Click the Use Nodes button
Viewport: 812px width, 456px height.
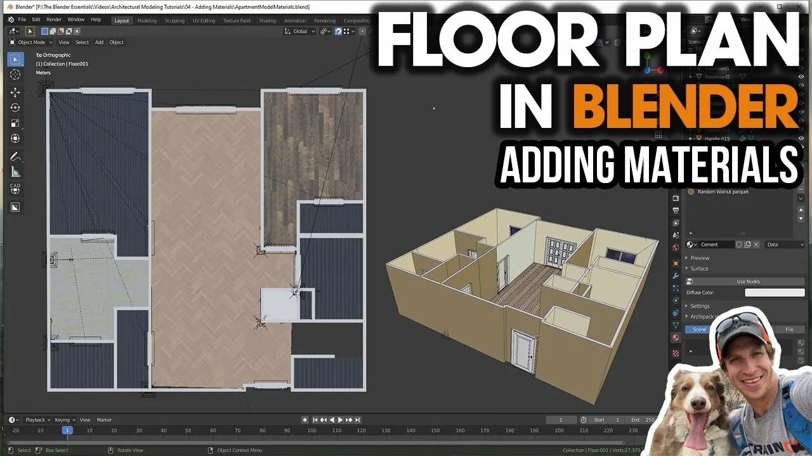(745, 281)
